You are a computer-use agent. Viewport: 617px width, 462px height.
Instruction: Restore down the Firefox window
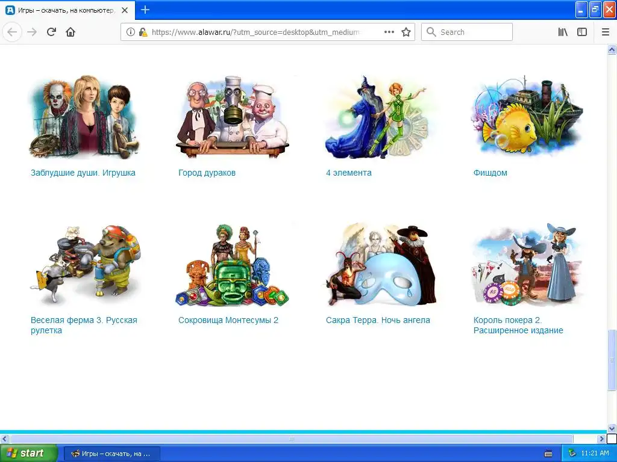(595, 10)
